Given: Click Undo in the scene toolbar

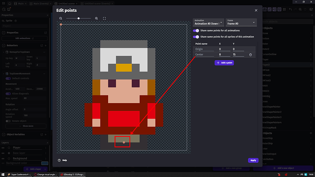Looking at the screenshot, I should pos(290,10).
